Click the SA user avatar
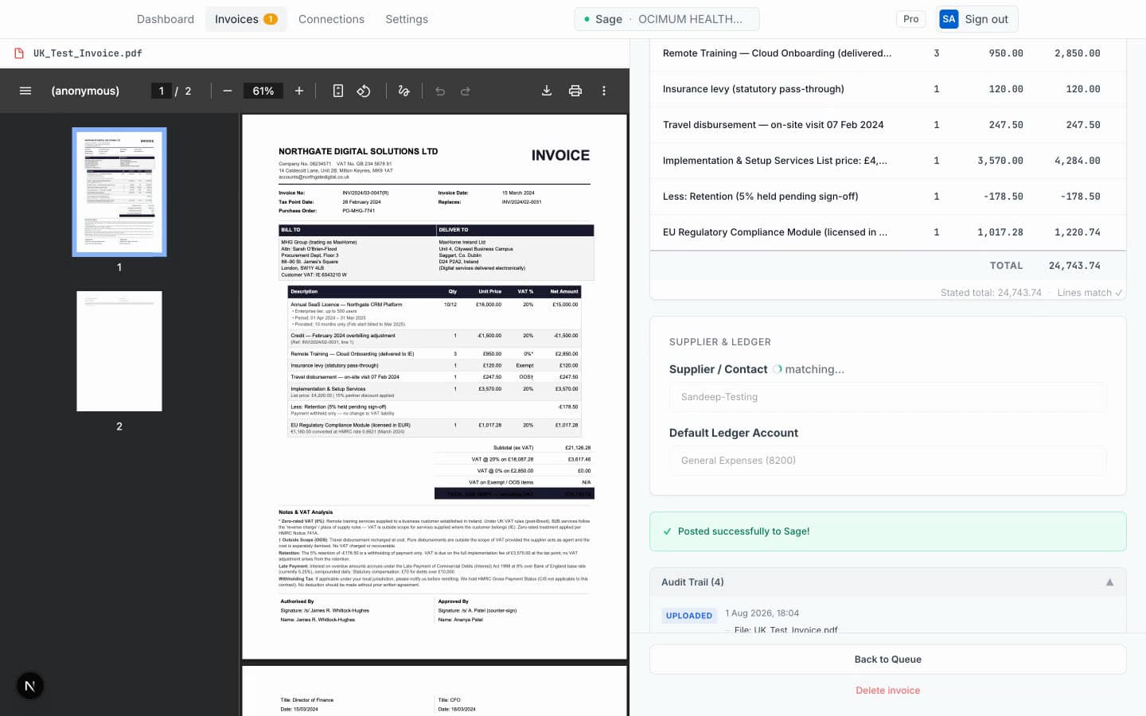The width and height of the screenshot is (1146, 716). click(949, 19)
